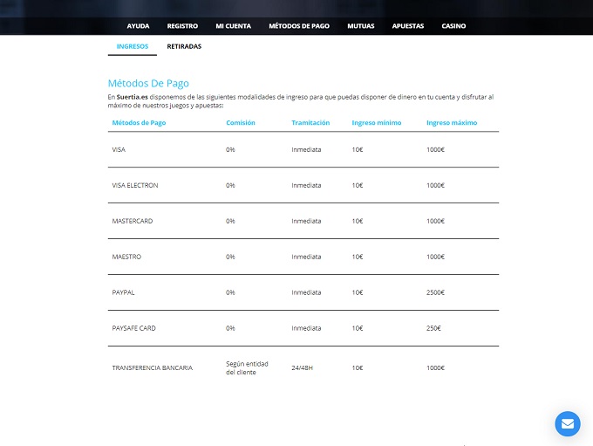The height and width of the screenshot is (446, 593).
Task: Go to Mi Cuenta in navigation
Action: pos(233,26)
